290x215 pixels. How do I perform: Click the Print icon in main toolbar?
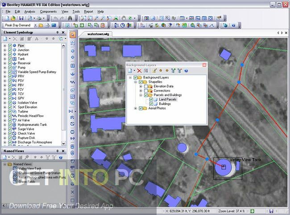(39, 18)
